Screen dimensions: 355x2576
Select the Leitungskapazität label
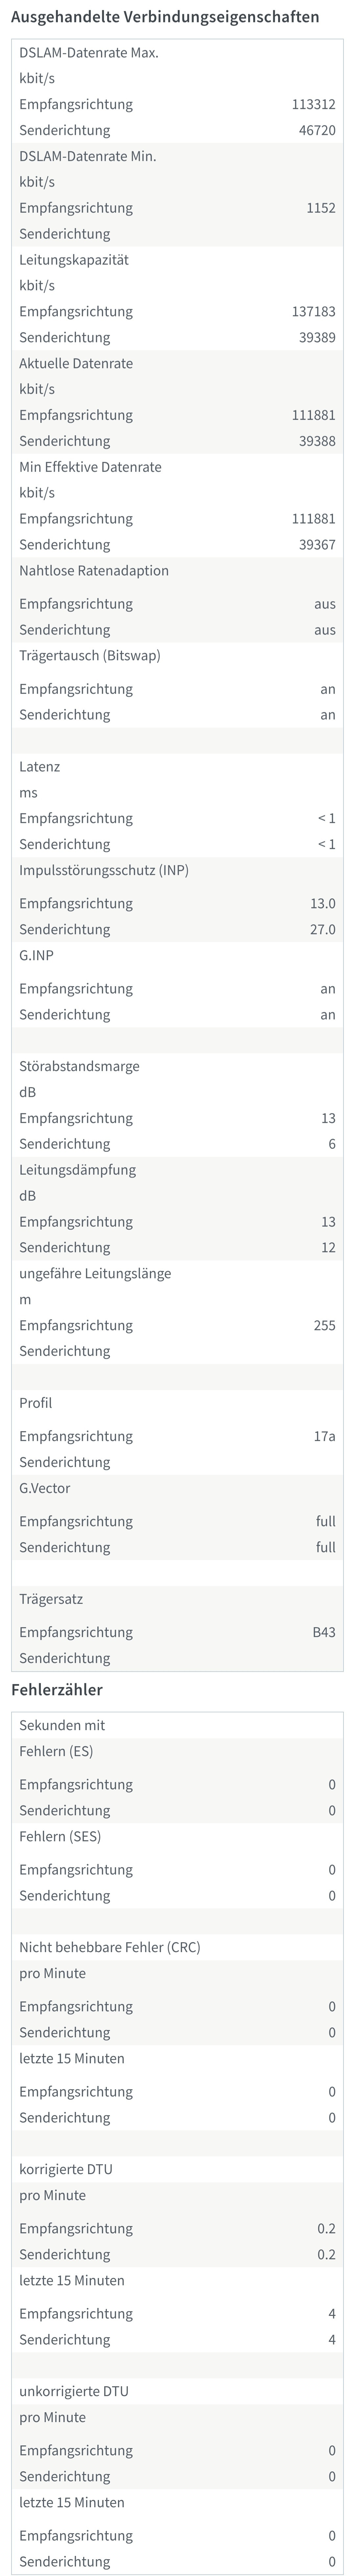(x=74, y=259)
